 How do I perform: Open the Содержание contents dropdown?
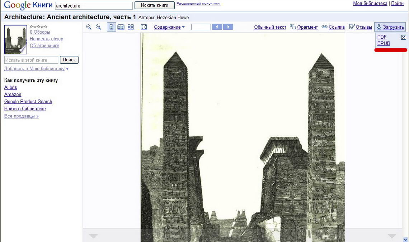169,27
